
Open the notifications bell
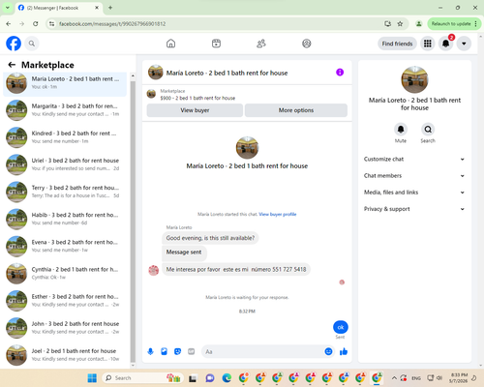445,44
